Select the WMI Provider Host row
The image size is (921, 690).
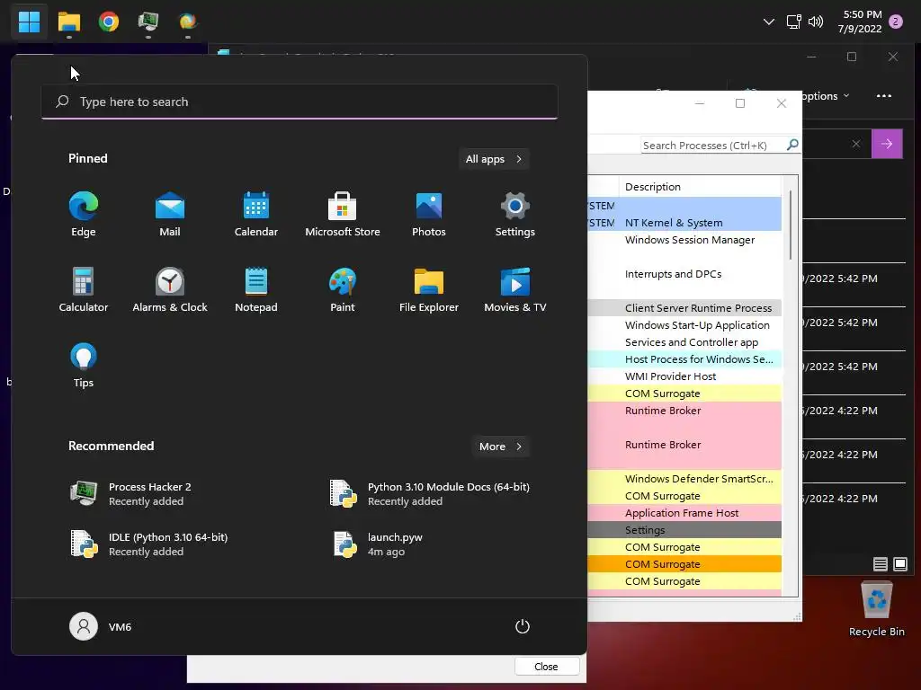click(684, 376)
